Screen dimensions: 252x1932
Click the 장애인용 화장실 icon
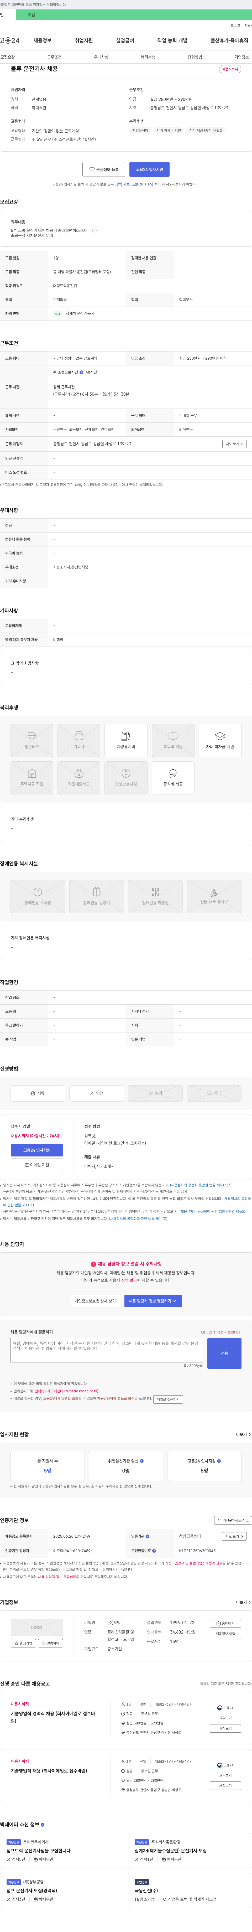[155, 896]
